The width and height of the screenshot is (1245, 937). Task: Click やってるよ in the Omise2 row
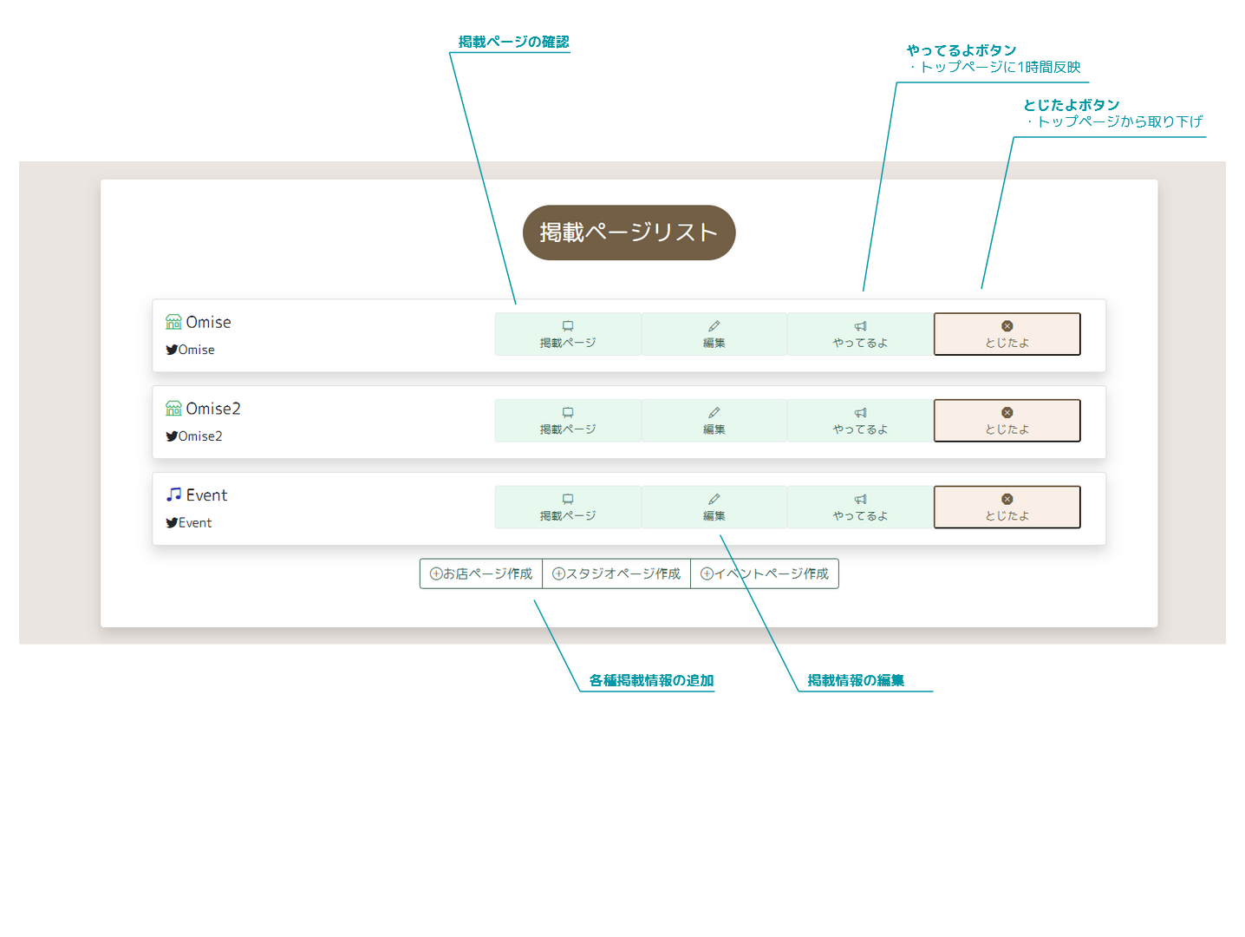(861, 421)
